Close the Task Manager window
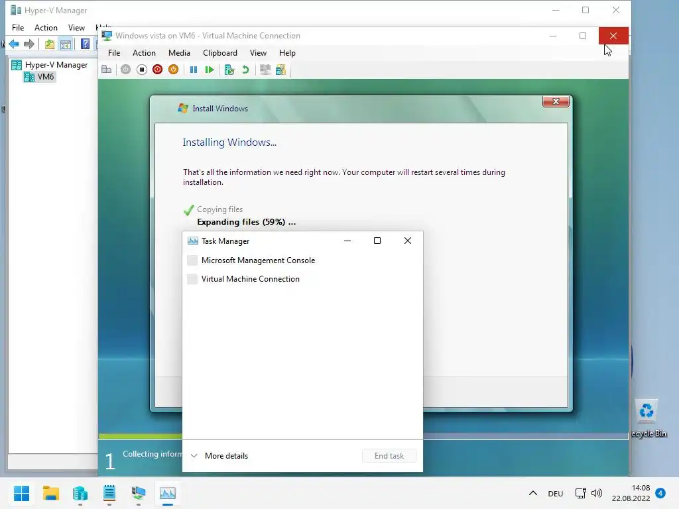 click(x=408, y=241)
